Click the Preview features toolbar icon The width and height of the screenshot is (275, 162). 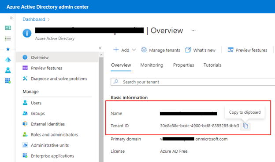tap(230, 50)
